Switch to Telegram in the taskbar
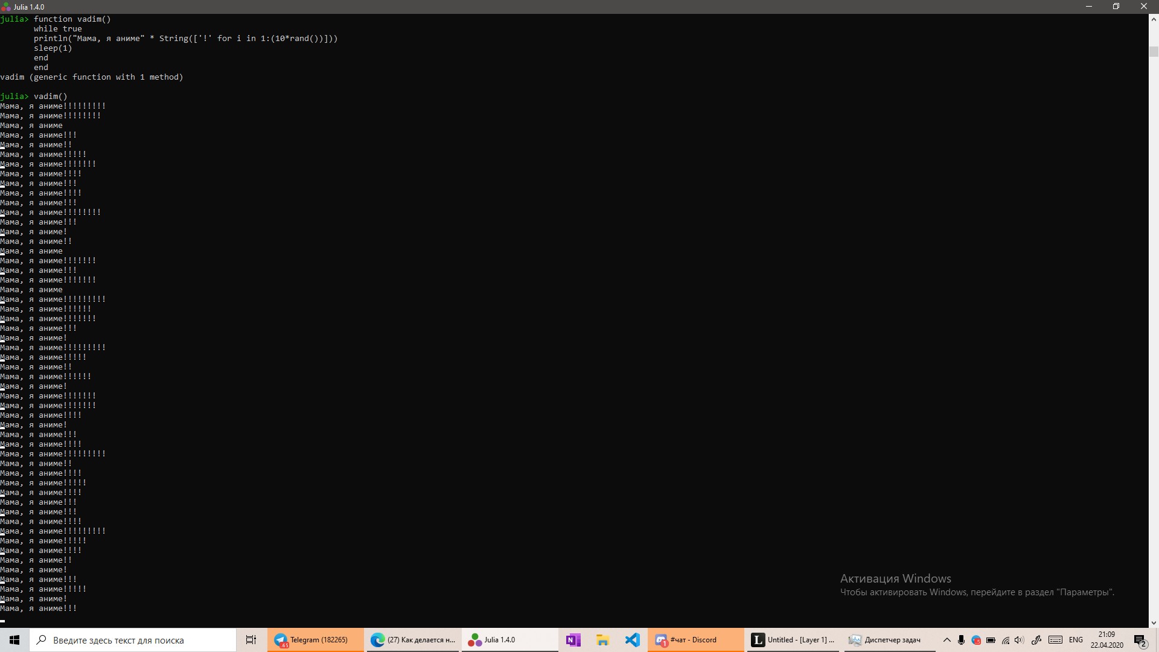1159x652 pixels. [x=315, y=640]
